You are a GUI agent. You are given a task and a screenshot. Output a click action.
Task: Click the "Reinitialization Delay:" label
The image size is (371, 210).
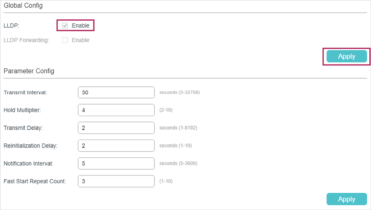(30, 145)
